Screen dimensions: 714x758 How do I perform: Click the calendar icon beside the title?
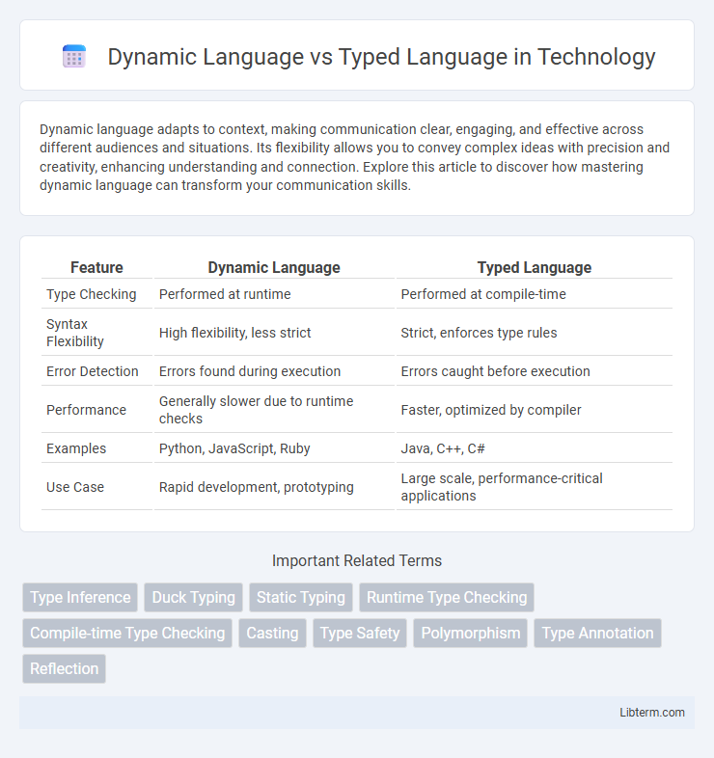point(74,56)
